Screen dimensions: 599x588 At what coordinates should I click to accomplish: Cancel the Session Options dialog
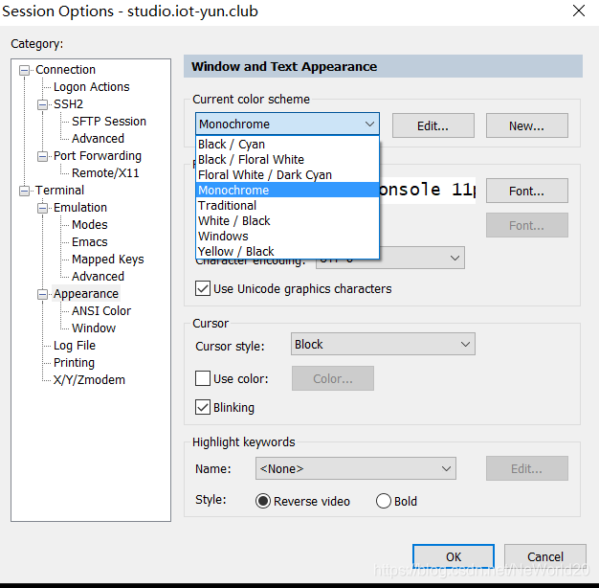pyautogui.click(x=545, y=556)
